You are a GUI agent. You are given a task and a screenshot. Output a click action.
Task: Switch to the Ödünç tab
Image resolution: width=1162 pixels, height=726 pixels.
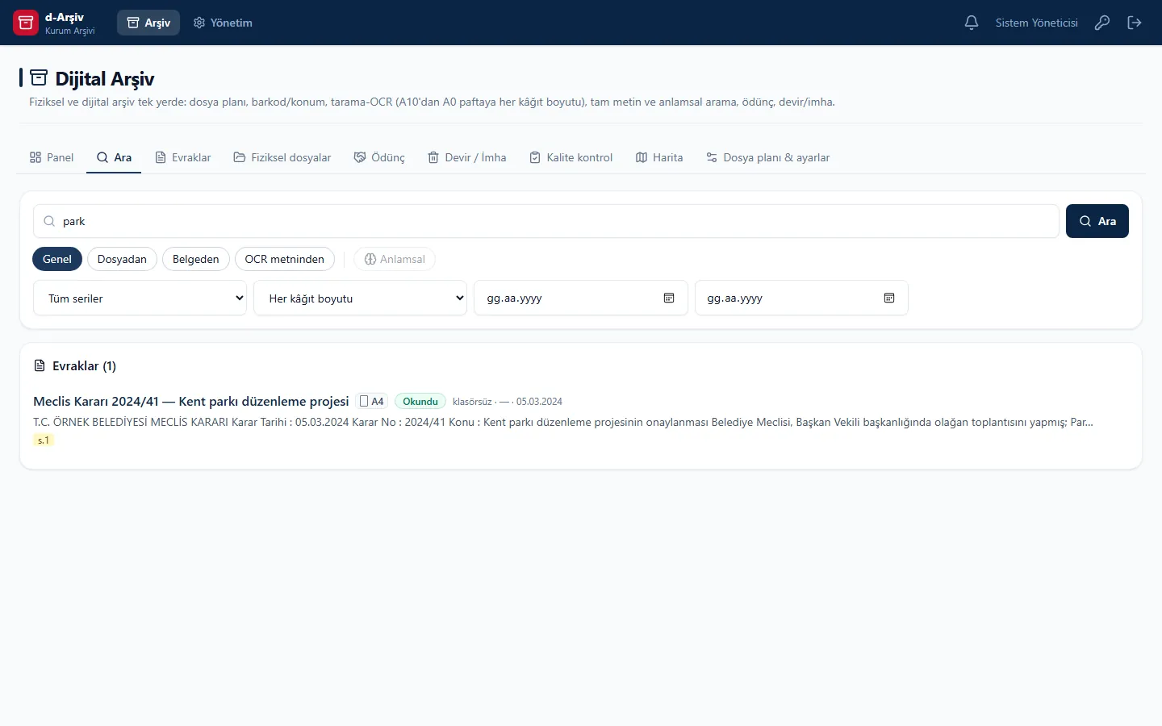[x=379, y=157]
